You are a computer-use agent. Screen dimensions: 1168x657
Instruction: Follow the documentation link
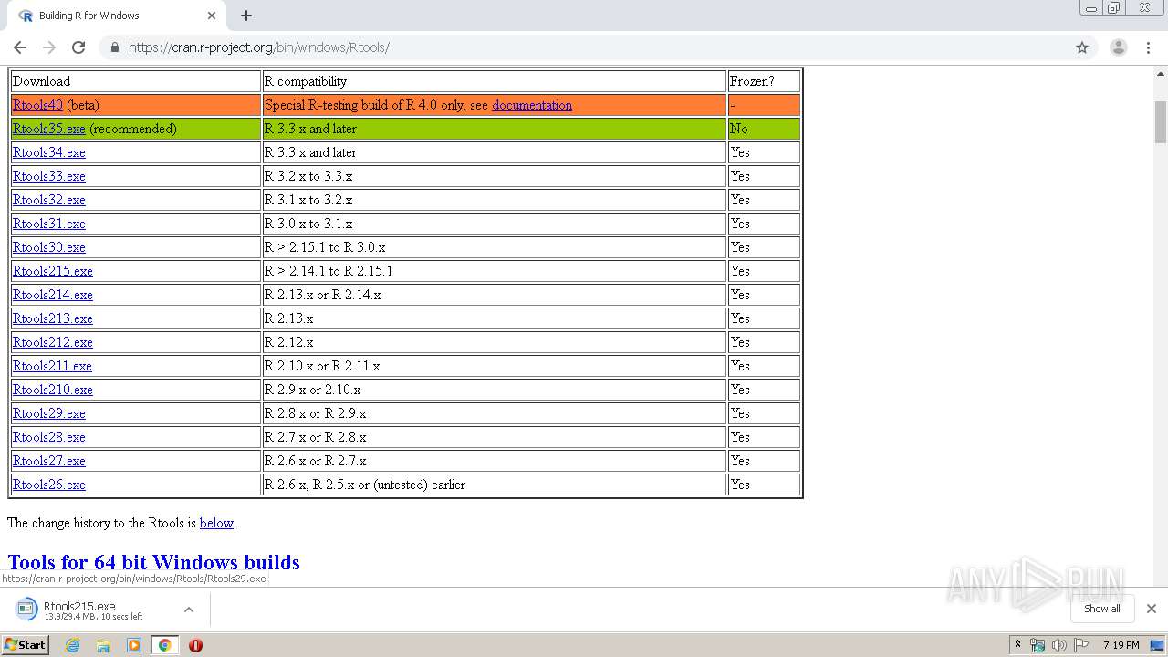tap(532, 105)
